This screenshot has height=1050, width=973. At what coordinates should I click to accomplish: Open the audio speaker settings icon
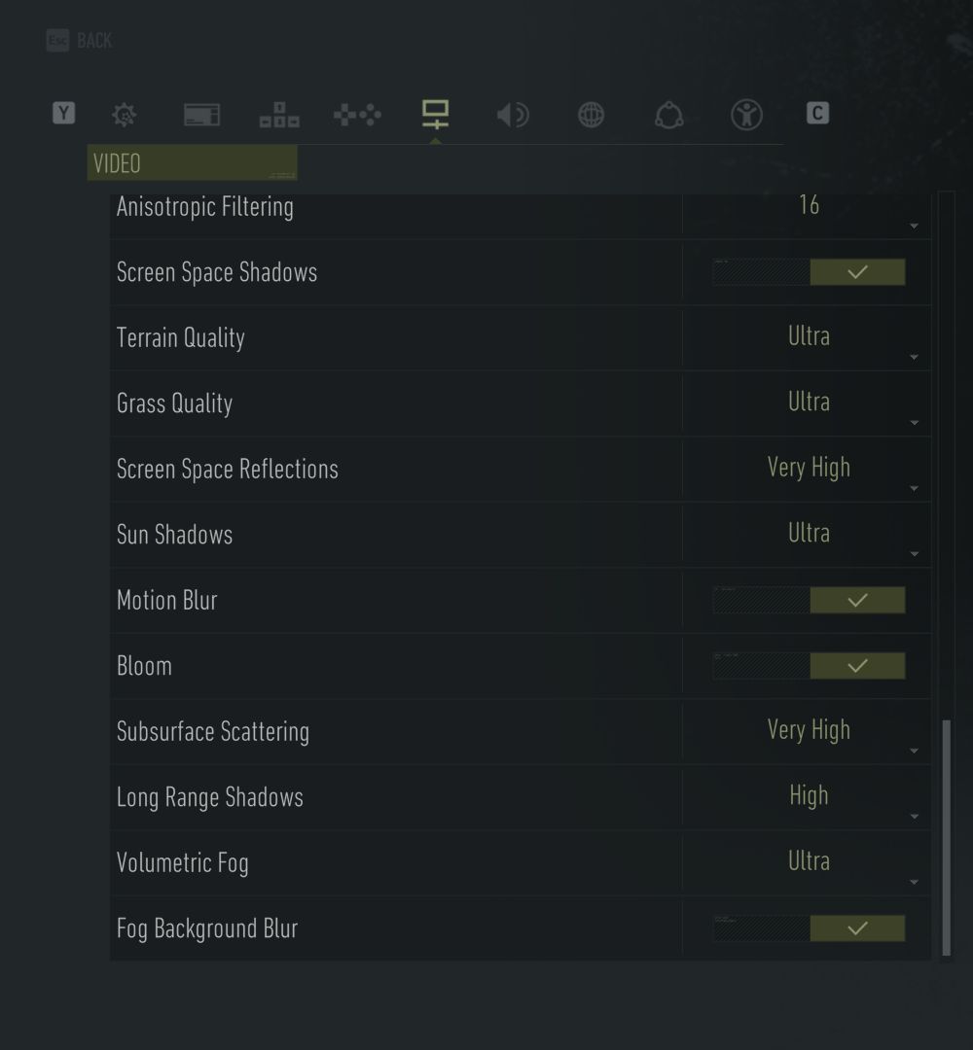(513, 115)
